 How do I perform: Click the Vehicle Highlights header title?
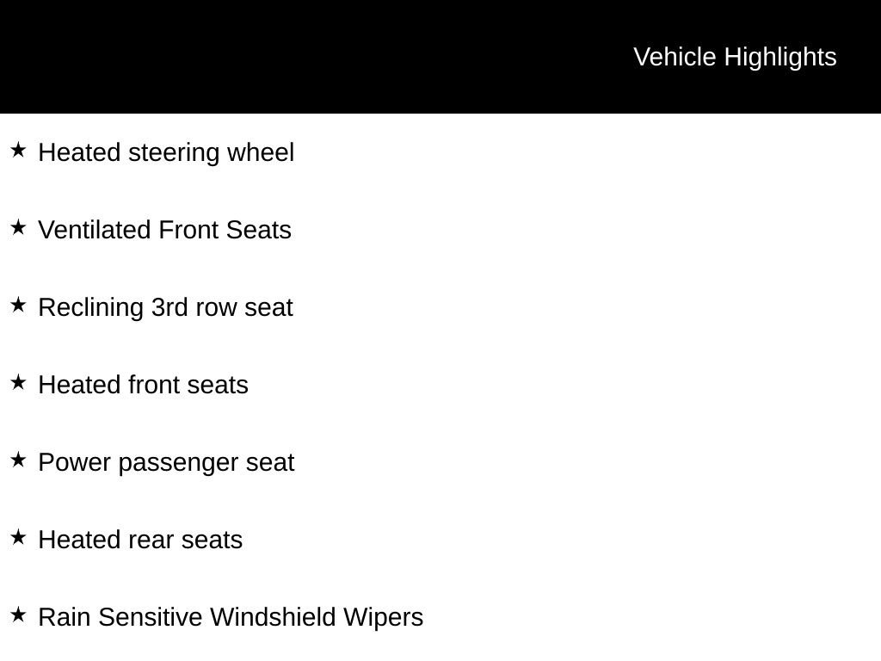(735, 58)
